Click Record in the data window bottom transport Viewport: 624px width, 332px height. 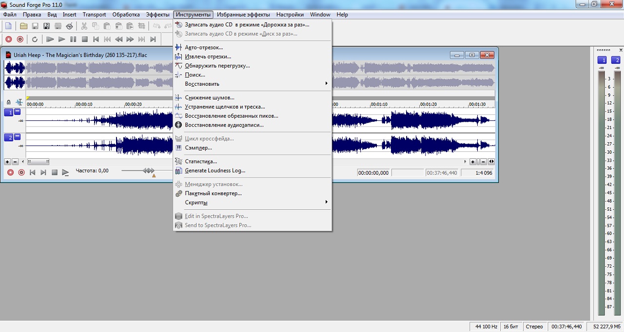[10, 172]
